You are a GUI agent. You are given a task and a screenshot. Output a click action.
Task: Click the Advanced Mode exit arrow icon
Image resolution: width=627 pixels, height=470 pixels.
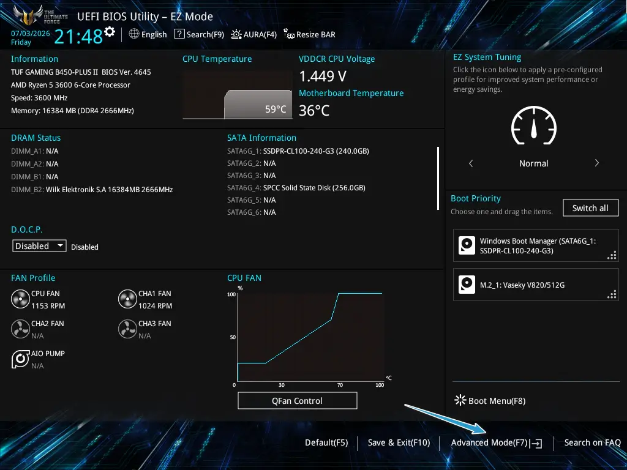pos(536,443)
